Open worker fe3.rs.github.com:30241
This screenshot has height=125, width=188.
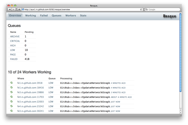coord(30,111)
